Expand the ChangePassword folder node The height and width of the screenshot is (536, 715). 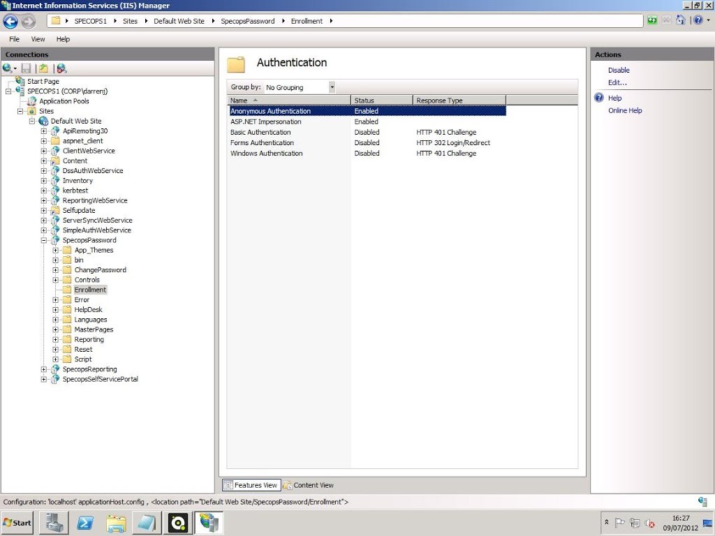[x=56, y=270]
